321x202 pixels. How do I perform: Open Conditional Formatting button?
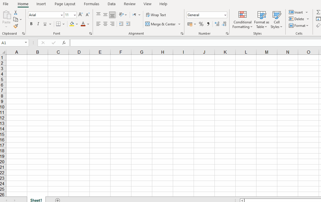[x=242, y=20]
